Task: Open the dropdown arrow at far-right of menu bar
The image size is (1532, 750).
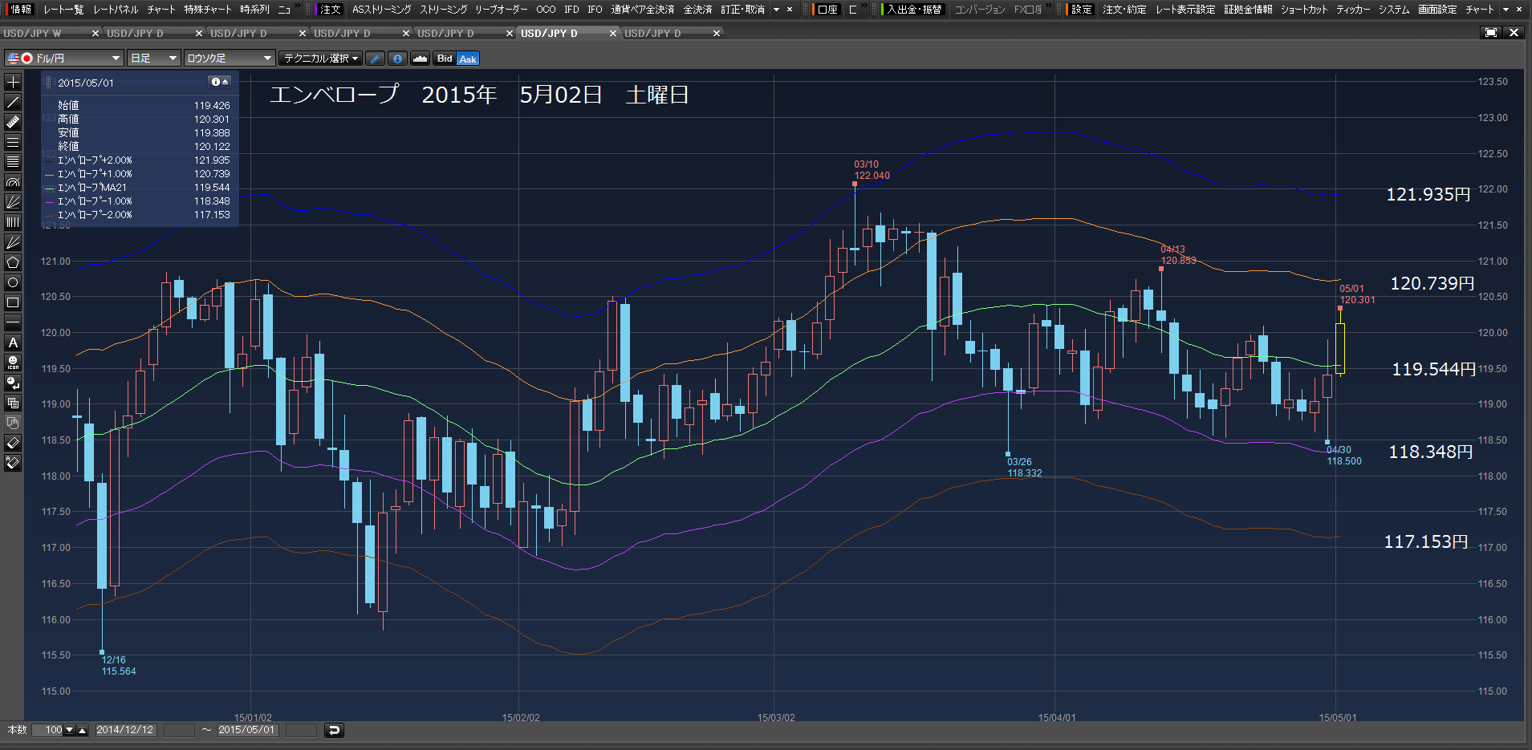Action: coord(1506,10)
